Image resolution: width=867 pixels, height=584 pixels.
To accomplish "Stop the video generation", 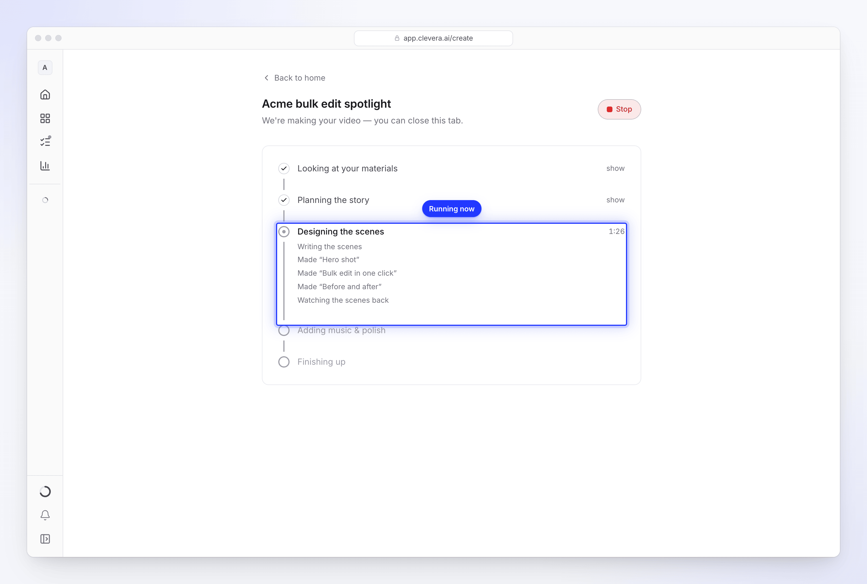I will click(619, 109).
